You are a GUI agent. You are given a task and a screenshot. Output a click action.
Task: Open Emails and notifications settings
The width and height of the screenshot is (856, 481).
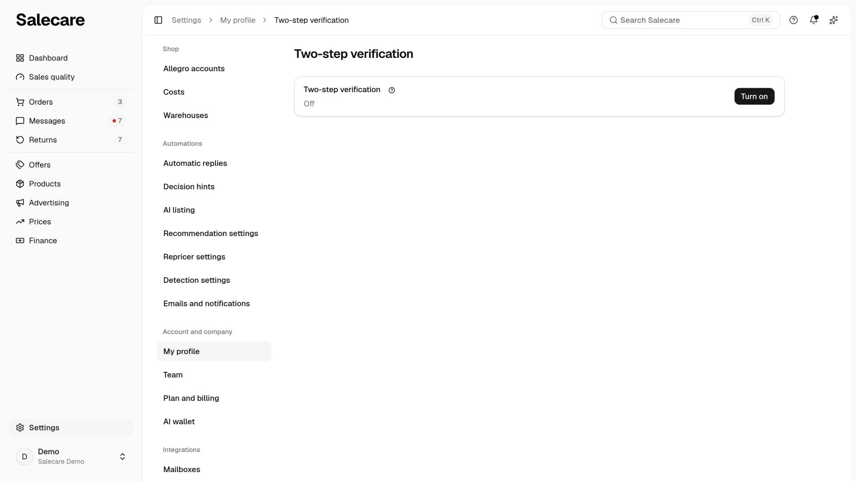coord(214,304)
